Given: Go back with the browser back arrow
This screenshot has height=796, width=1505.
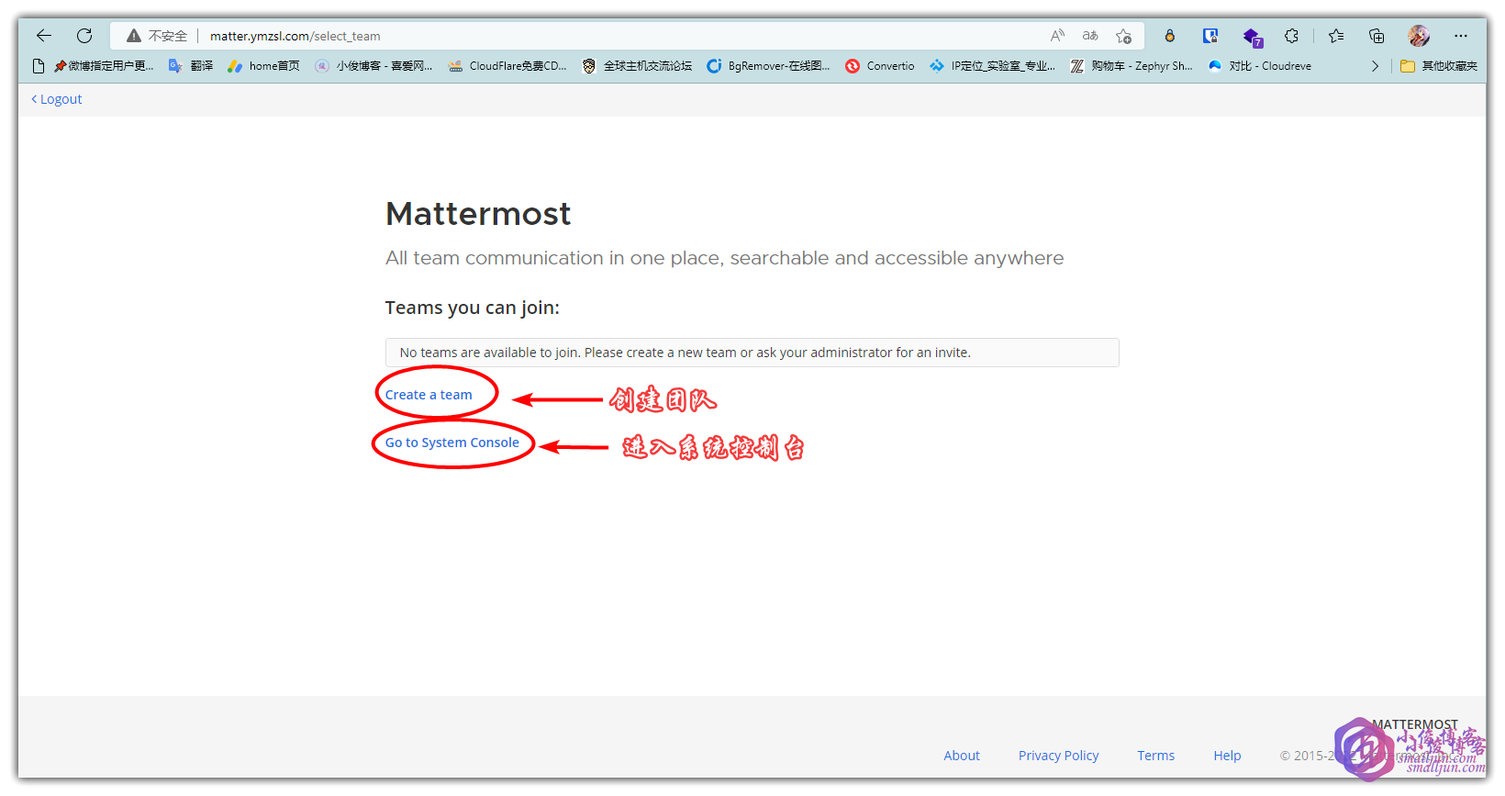Looking at the screenshot, I should [44, 36].
